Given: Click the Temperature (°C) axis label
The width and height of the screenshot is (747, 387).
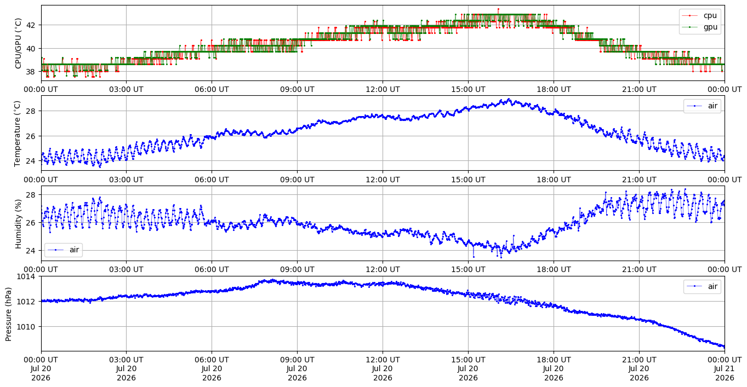Looking at the screenshot, I should click(18, 133).
